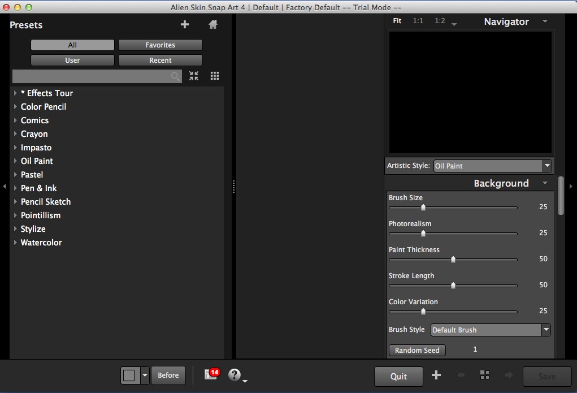Expand the Effects Tour category

click(x=15, y=93)
